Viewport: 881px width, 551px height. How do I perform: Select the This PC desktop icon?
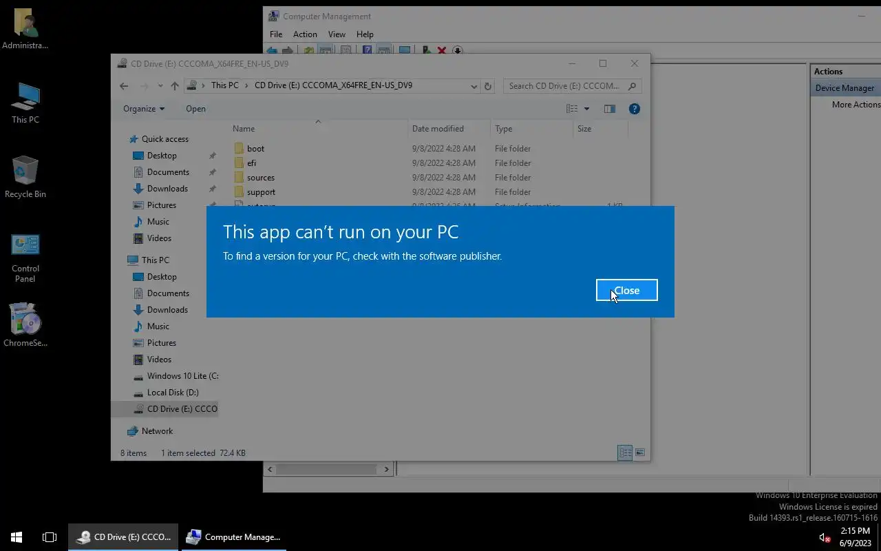click(x=25, y=103)
